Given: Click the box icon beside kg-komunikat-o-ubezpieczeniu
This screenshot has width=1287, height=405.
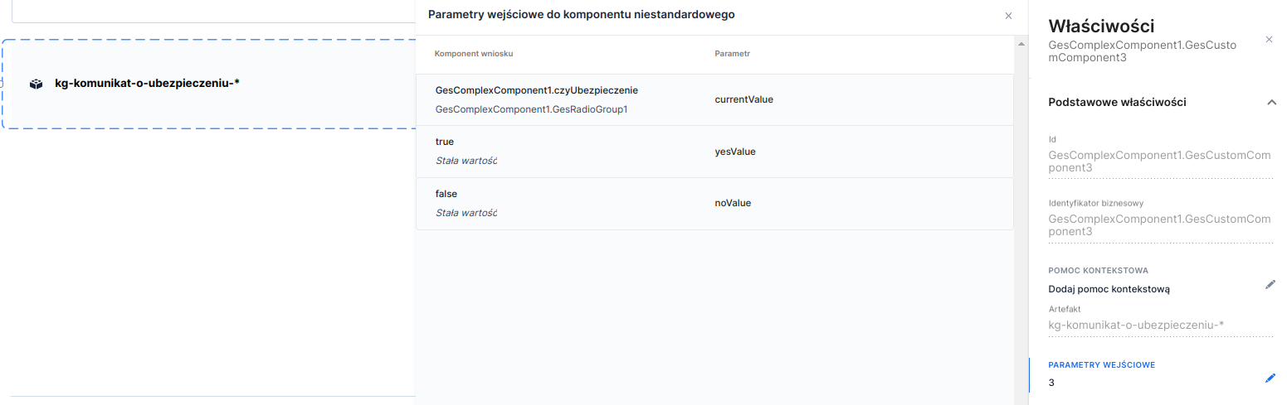Looking at the screenshot, I should pyautogui.click(x=36, y=84).
